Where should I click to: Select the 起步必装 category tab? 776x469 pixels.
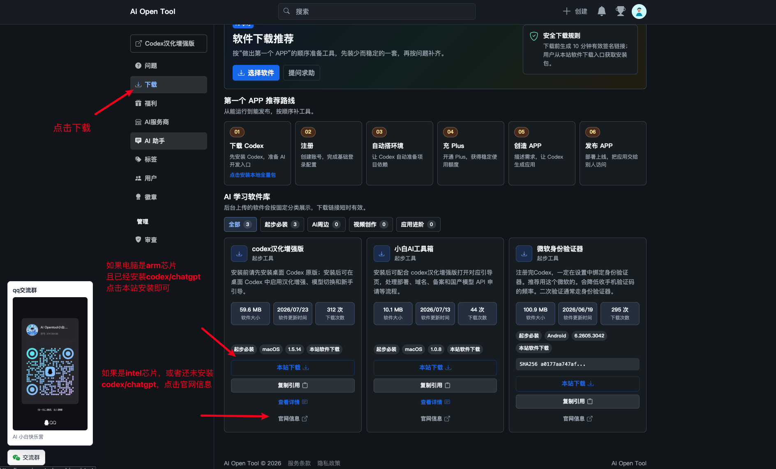coord(282,224)
